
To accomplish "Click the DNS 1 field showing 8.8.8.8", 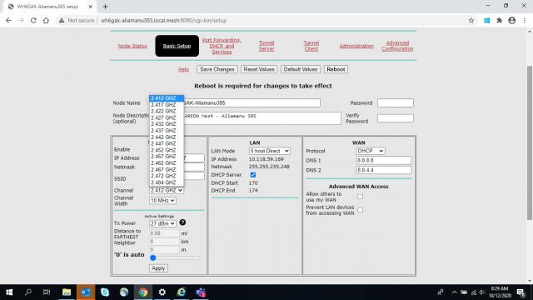I will [383, 160].
